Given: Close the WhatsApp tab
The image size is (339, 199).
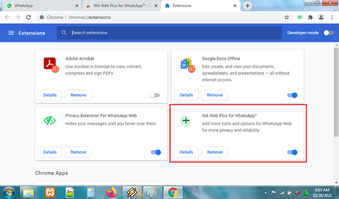Looking at the screenshot, I should [77, 5].
